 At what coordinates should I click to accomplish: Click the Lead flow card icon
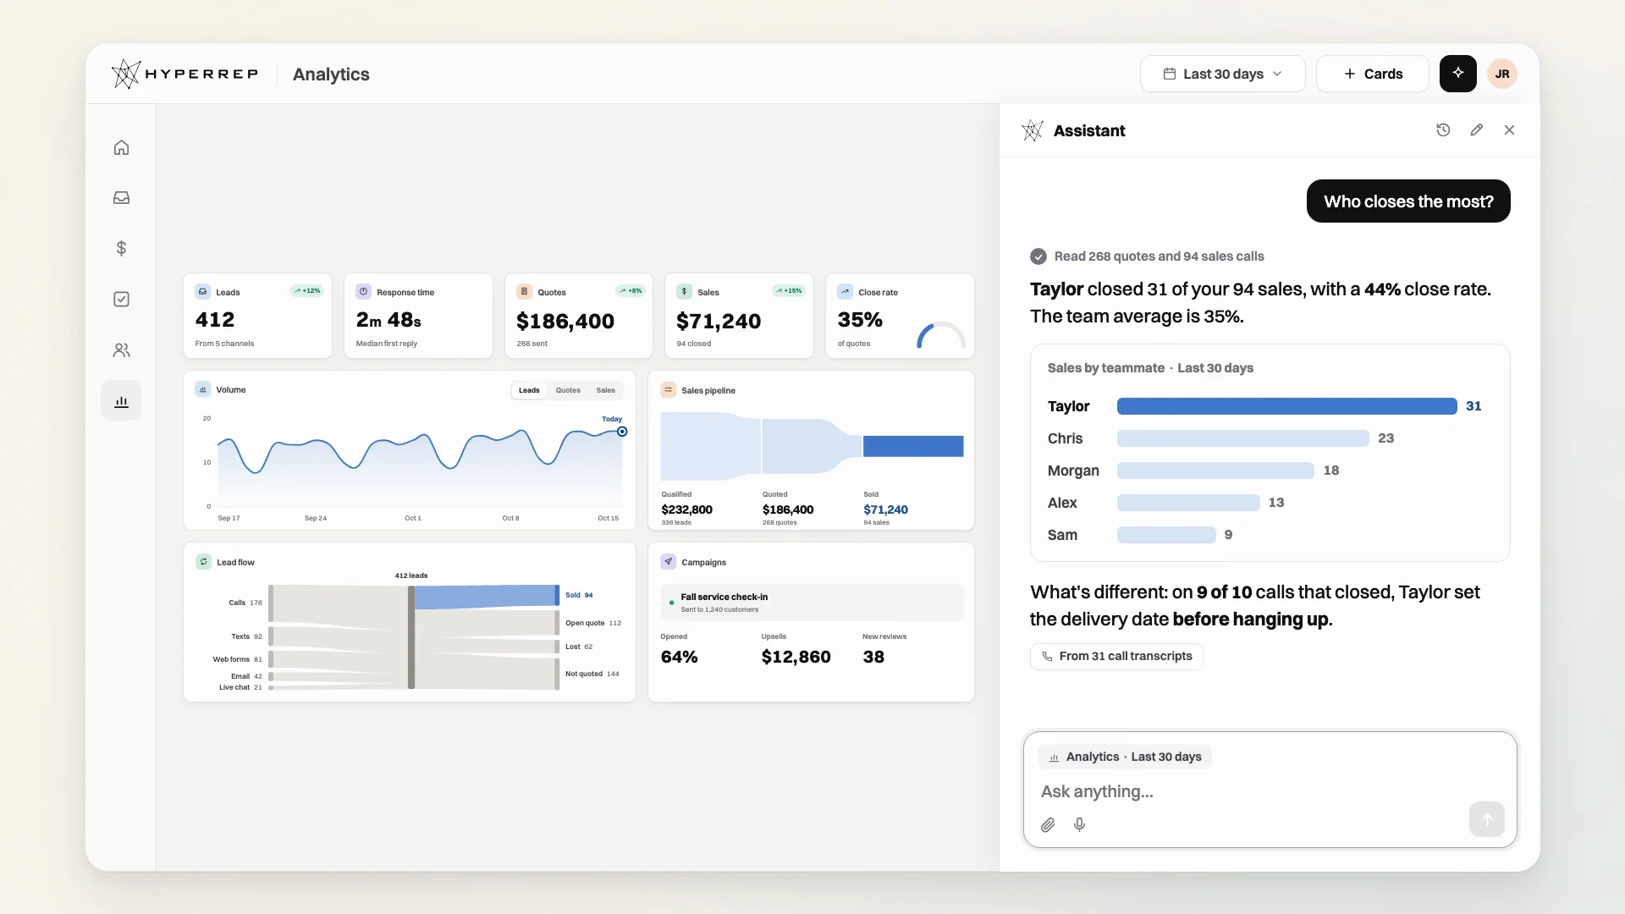[203, 562]
